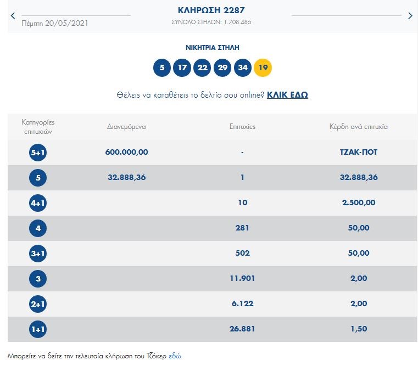The height and width of the screenshot is (377, 418).
Task: Click the Διανεμόμενα column header
Action: pyautogui.click(x=126, y=127)
